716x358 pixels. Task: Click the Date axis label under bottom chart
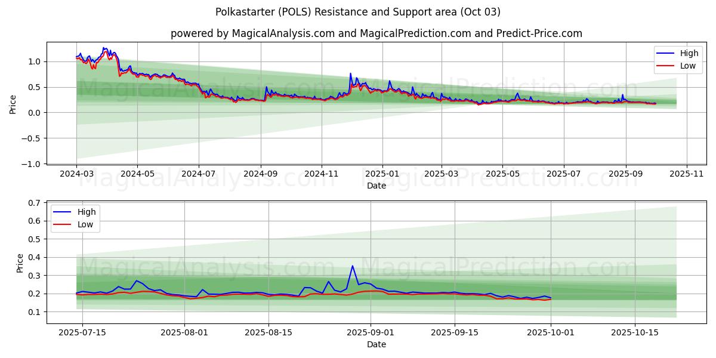[376, 344]
